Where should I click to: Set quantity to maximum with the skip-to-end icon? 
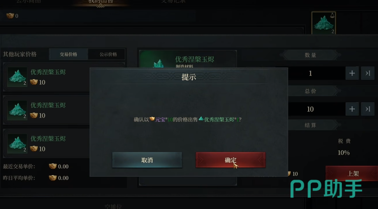(368, 73)
